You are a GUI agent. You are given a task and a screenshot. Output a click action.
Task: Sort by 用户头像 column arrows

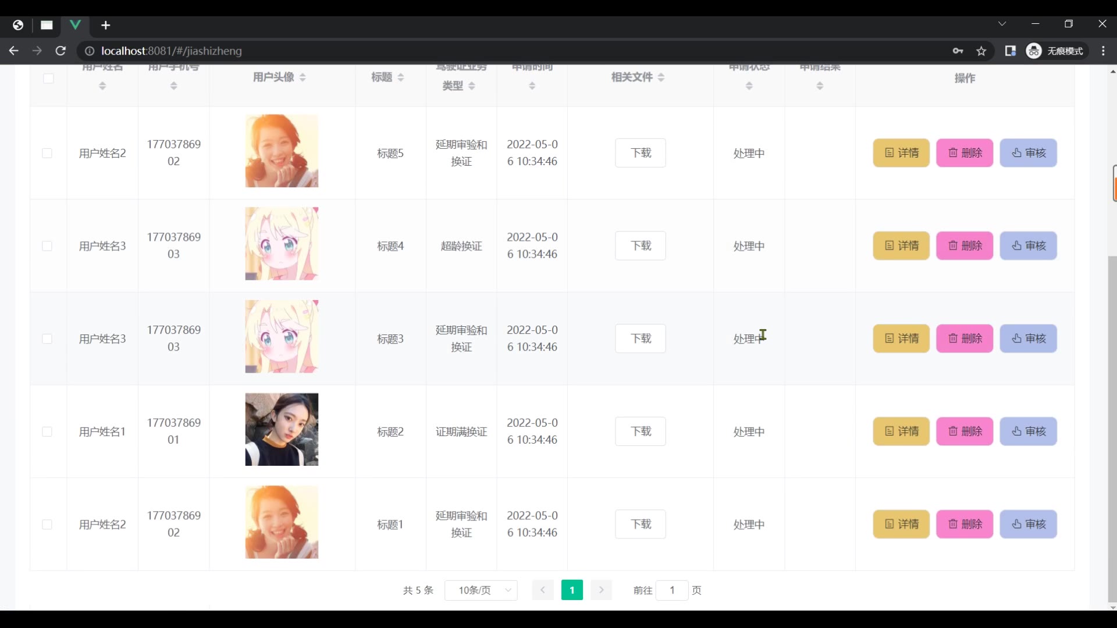click(x=303, y=77)
